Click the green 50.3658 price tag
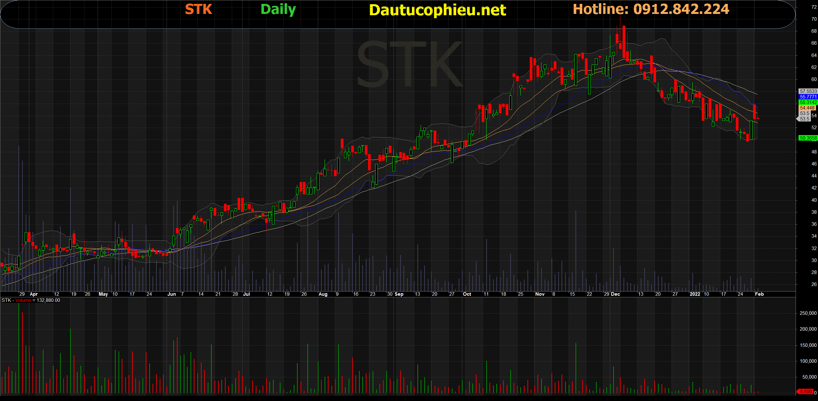 [808, 138]
